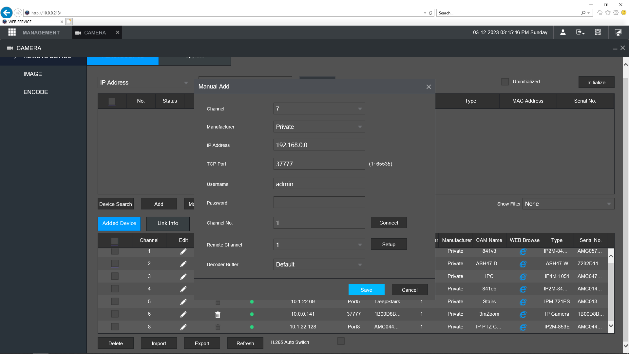Click the Refresh button
629x354 pixels.
tap(245, 343)
